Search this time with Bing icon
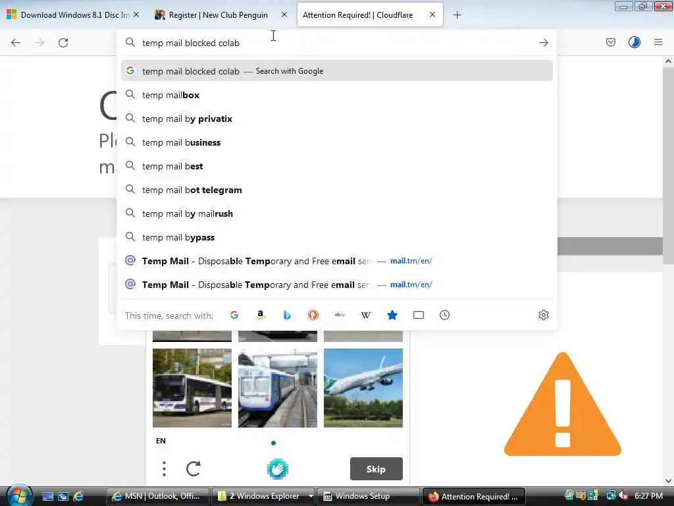The width and height of the screenshot is (674, 506). click(287, 315)
